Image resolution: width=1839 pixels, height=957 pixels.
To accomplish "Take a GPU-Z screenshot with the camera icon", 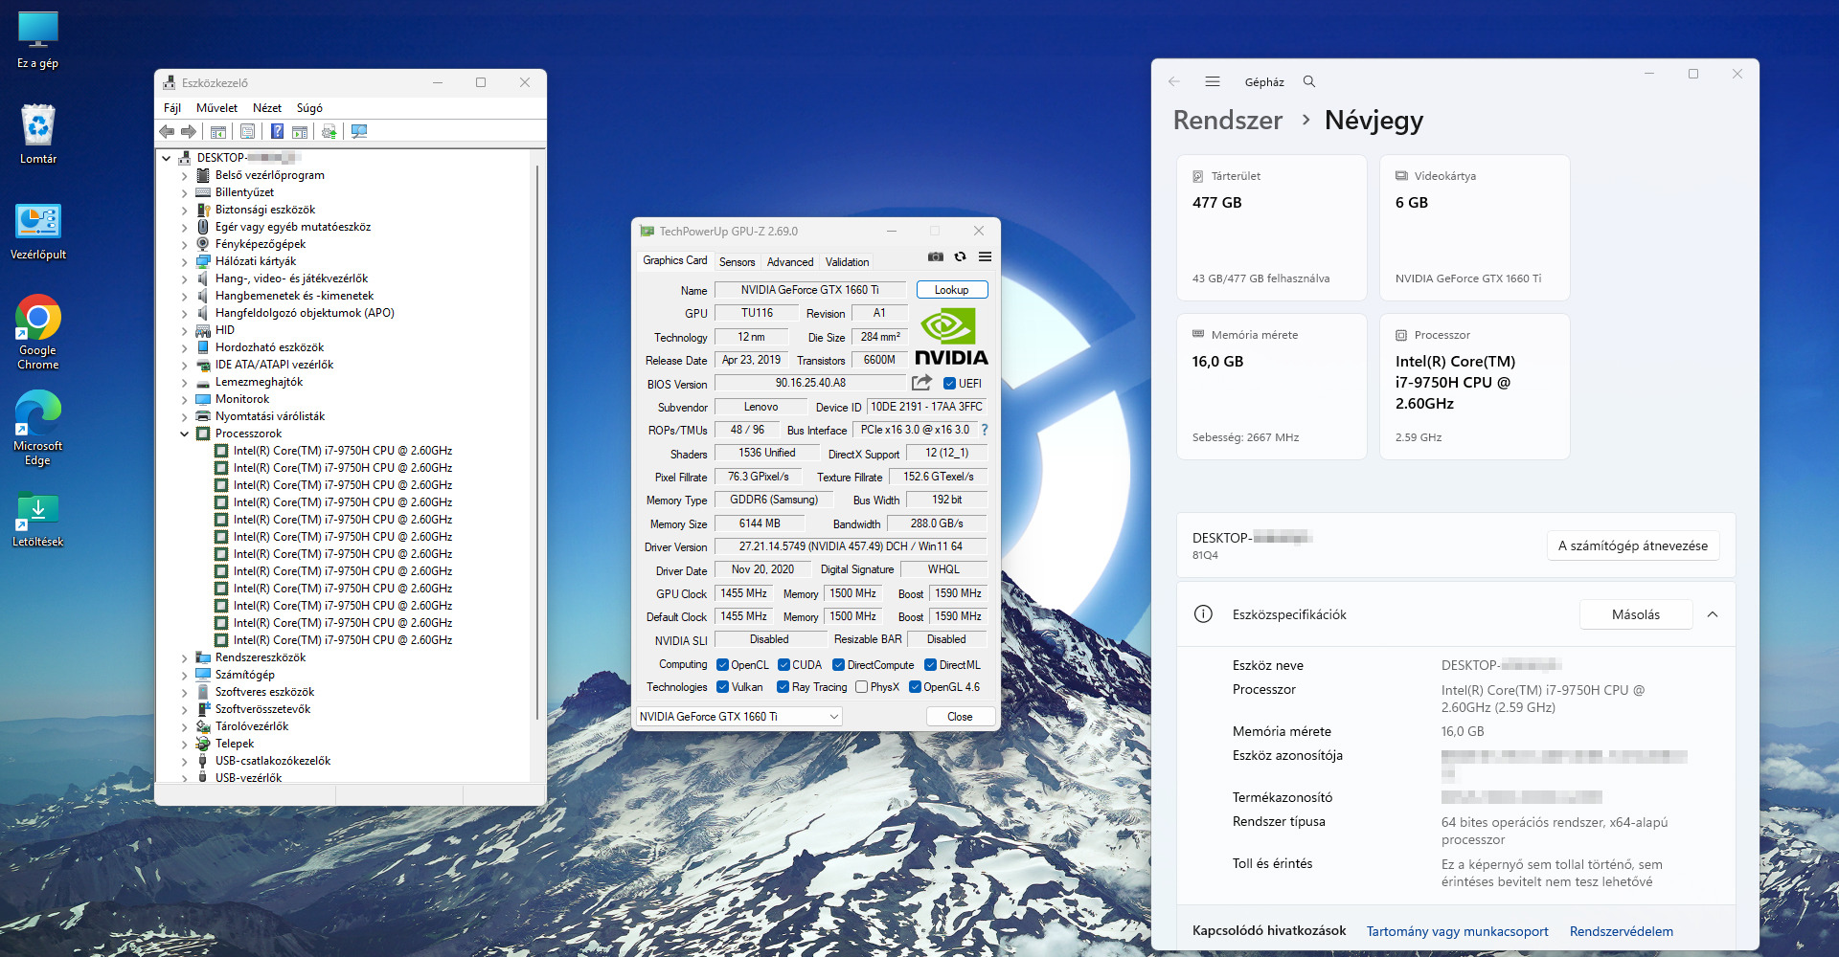I will point(936,256).
